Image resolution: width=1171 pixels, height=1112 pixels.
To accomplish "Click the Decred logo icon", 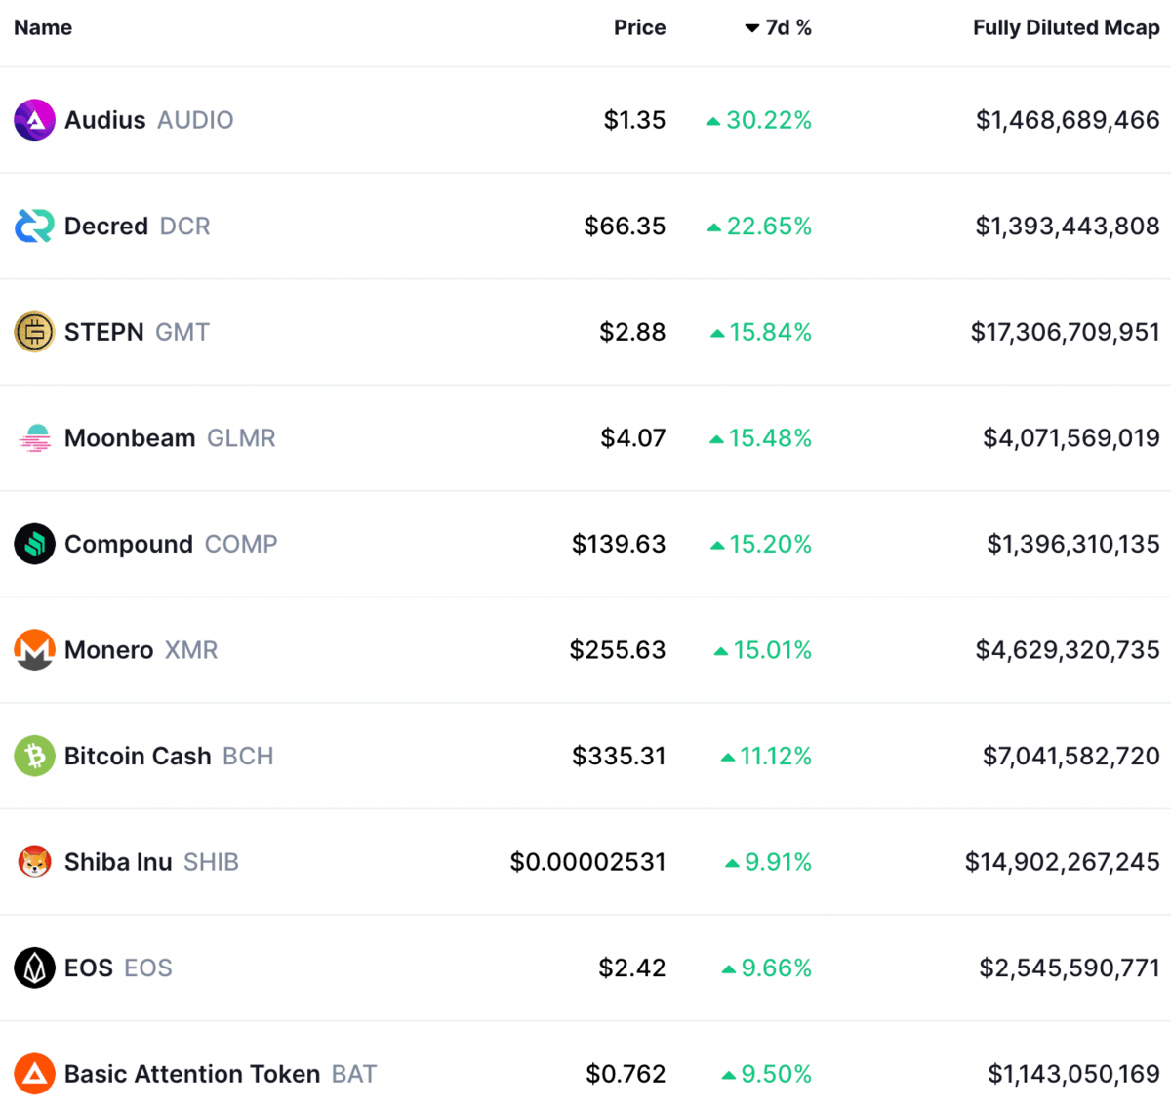I will point(34,227).
